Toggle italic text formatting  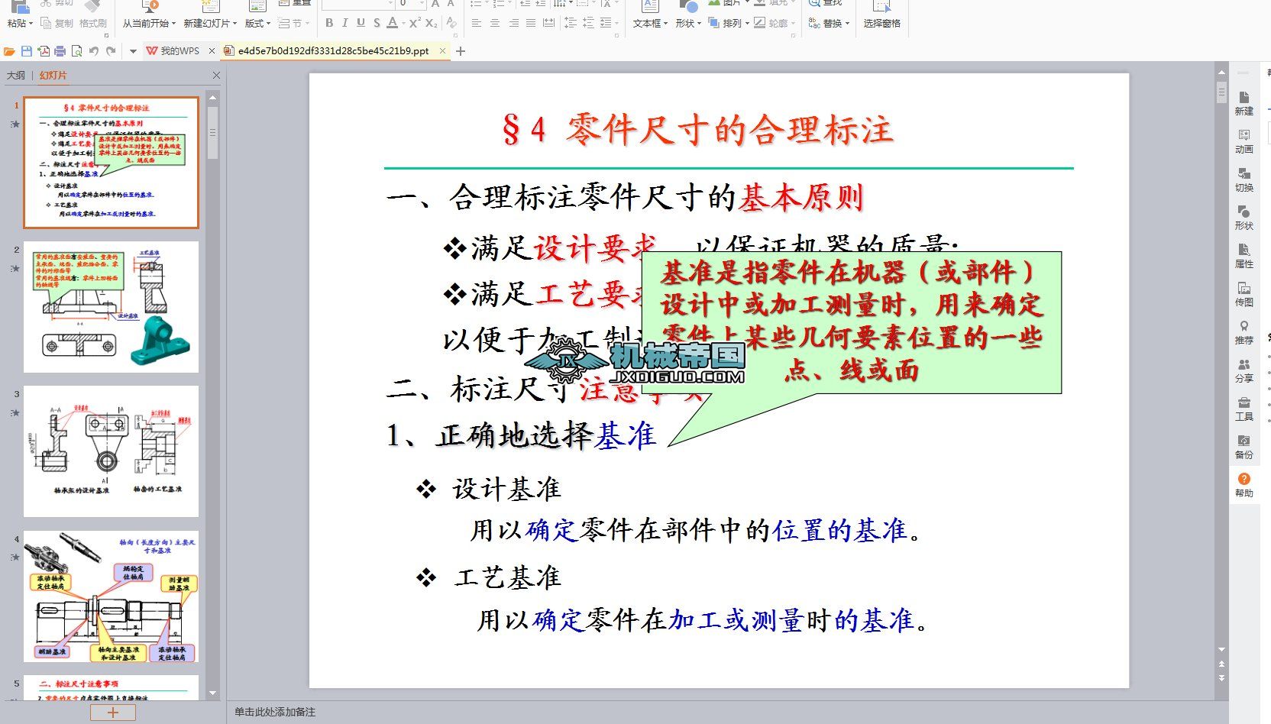344,23
